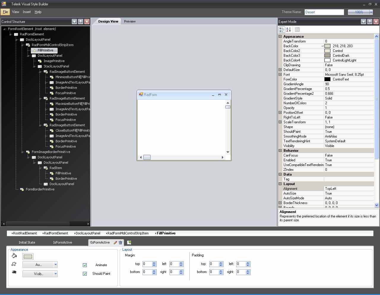Click DockLayoutPanel in the breadcrumb
Viewport: 380px width, 295px height.
(x=87, y=233)
